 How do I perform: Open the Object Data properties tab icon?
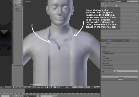point(120,41)
